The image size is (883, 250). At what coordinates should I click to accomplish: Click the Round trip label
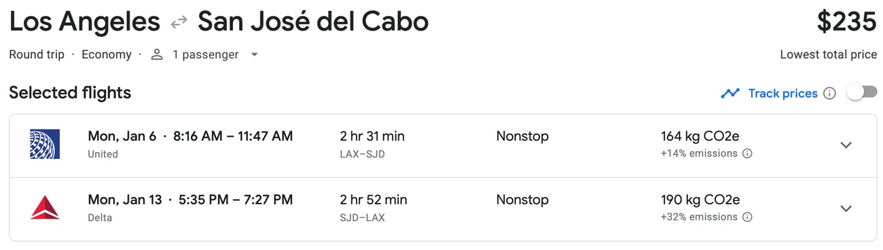37,54
